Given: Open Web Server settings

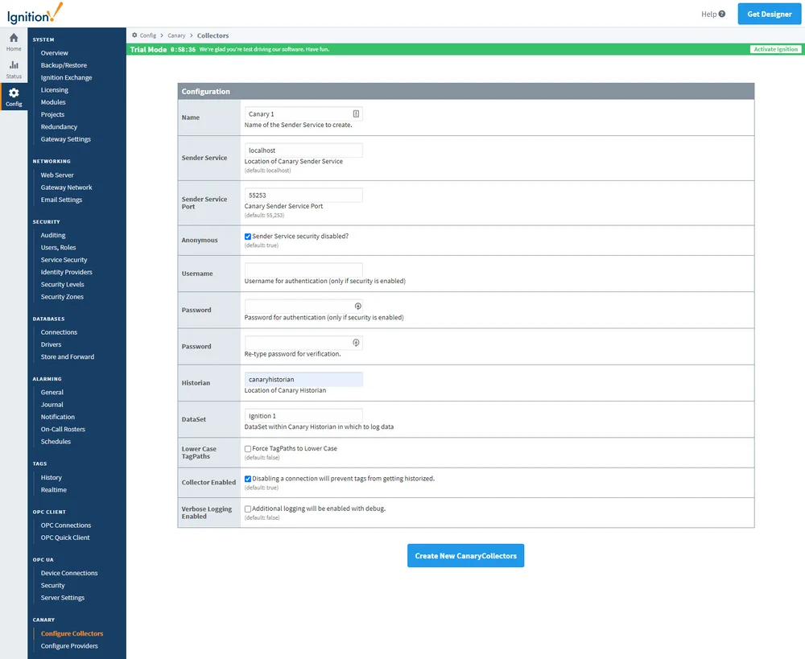Looking at the screenshot, I should pos(57,175).
